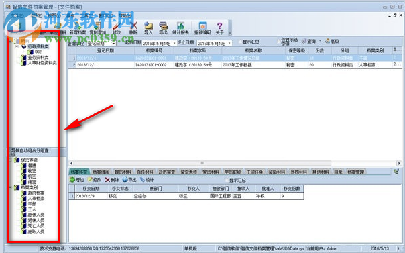Select the 业务资料类 tree node
This screenshot has width=405, height=253.
[x=38, y=57]
